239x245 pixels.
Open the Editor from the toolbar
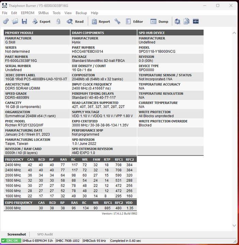(134, 21)
